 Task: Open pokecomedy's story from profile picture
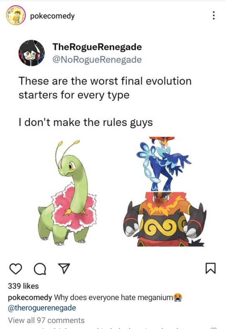pyautogui.click(x=15, y=16)
